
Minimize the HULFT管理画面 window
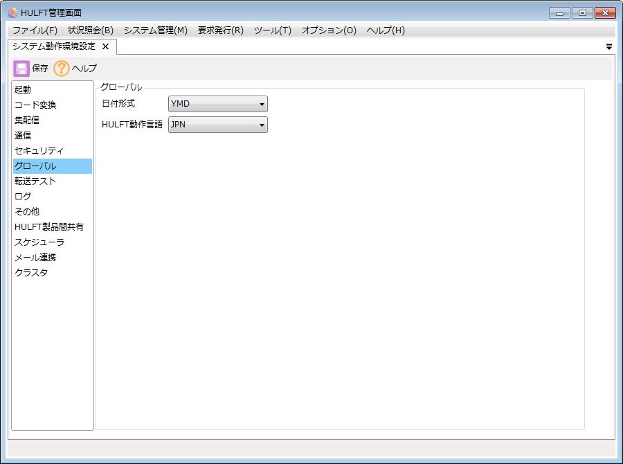[x=559, y=12]
